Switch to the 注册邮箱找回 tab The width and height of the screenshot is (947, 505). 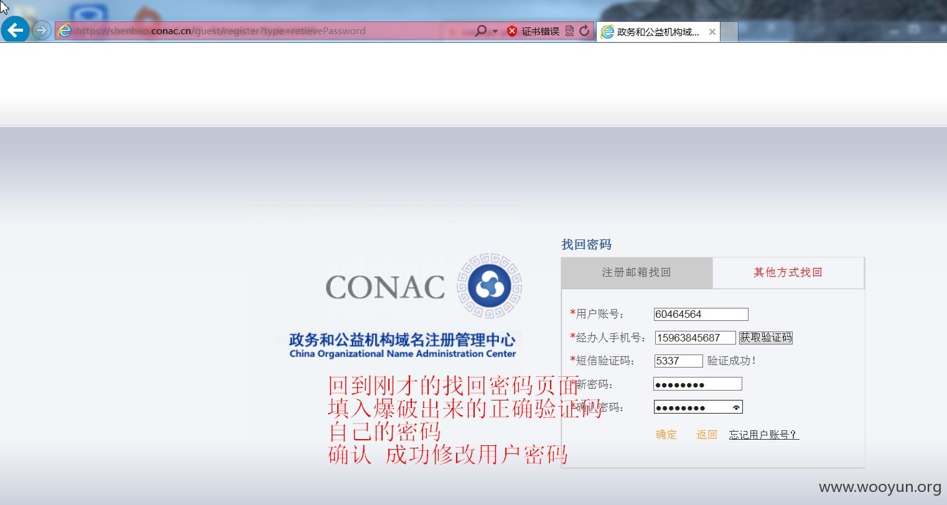pos(637,272)
